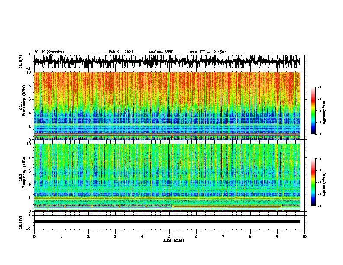Click the time axis tick label '1'
This screenshot has height=265, width=343.
[x=61, y=236]
